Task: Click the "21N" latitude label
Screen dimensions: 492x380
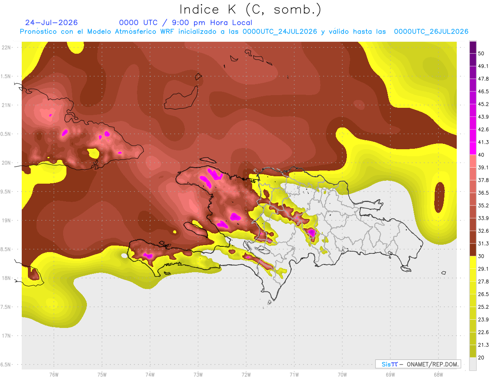Action: (x=7, y=105)
